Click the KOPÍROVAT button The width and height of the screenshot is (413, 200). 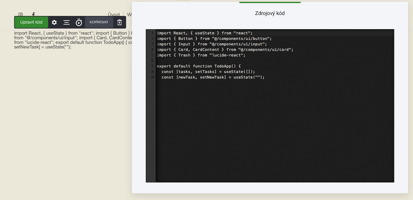pyautogui.click(x=99, y=22)
